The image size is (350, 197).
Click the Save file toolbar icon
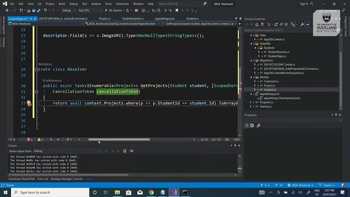34,10
